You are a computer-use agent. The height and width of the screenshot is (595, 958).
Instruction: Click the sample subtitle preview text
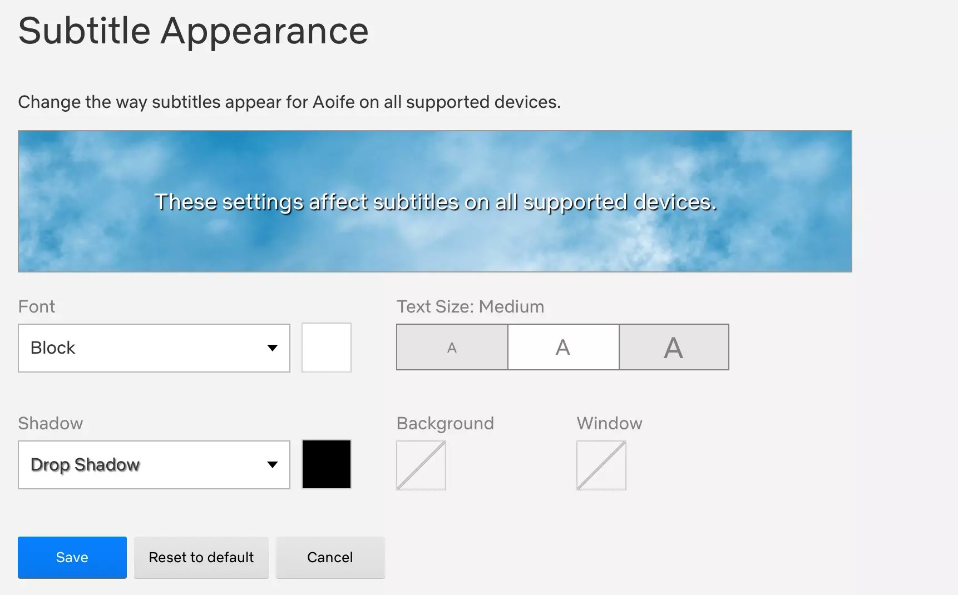tap(435, 202)
